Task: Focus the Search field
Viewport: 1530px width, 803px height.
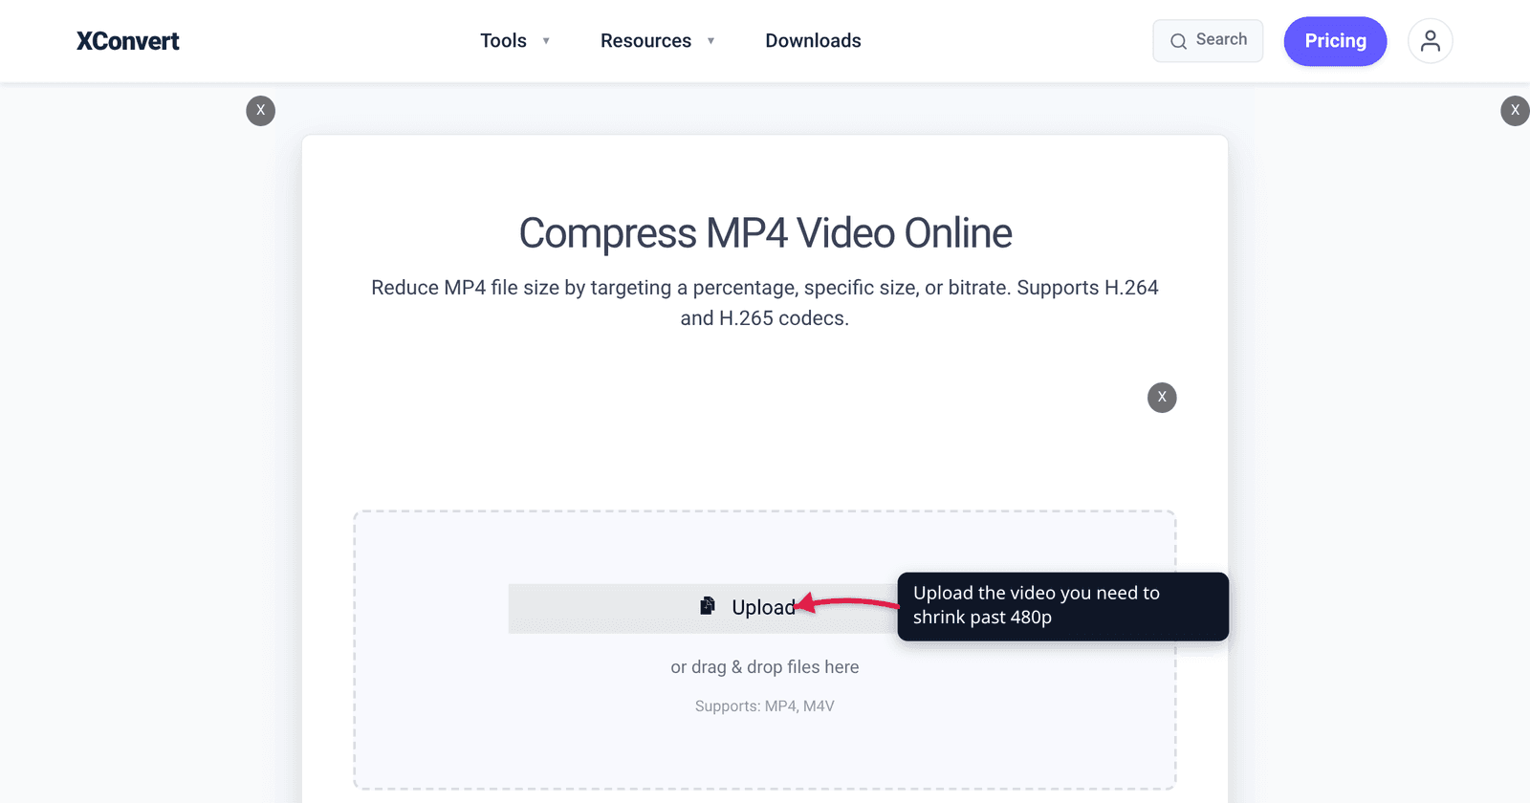Action: point(1208,41)
